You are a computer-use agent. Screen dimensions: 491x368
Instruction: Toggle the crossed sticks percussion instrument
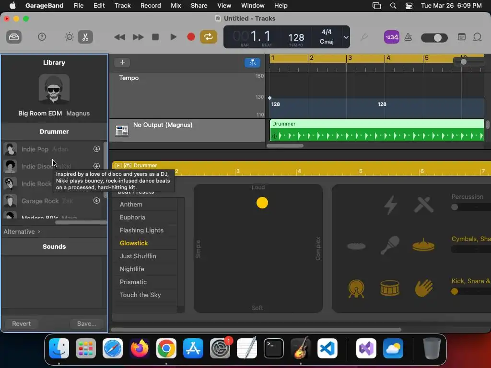coord(424,205)
